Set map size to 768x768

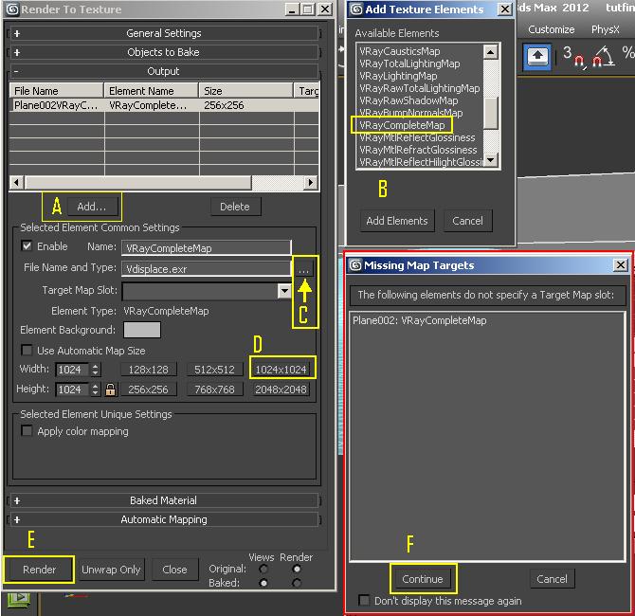214,390
